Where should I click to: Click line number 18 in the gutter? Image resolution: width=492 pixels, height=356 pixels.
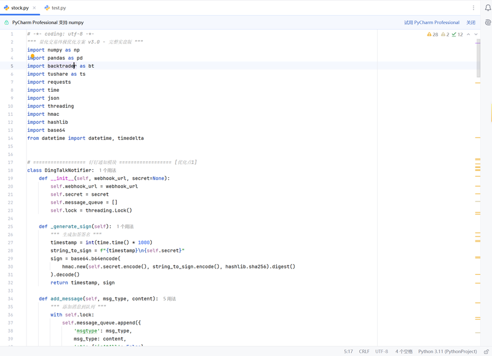click(10, 171)
